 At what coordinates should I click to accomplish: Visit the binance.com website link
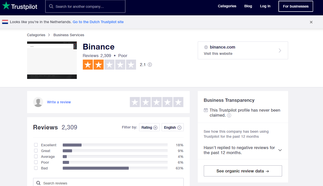[x=243, y=50]
